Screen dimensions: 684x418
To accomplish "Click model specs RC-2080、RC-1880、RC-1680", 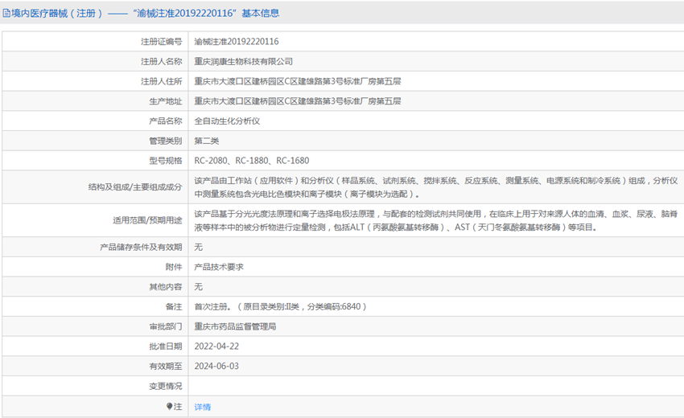I will point(252,162).
